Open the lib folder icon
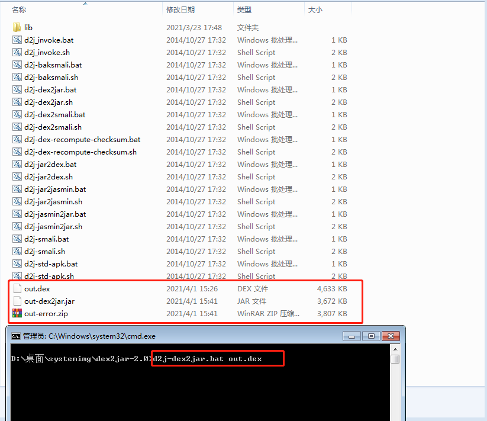This screenshot has height=421, width=487. pos(17,27)
